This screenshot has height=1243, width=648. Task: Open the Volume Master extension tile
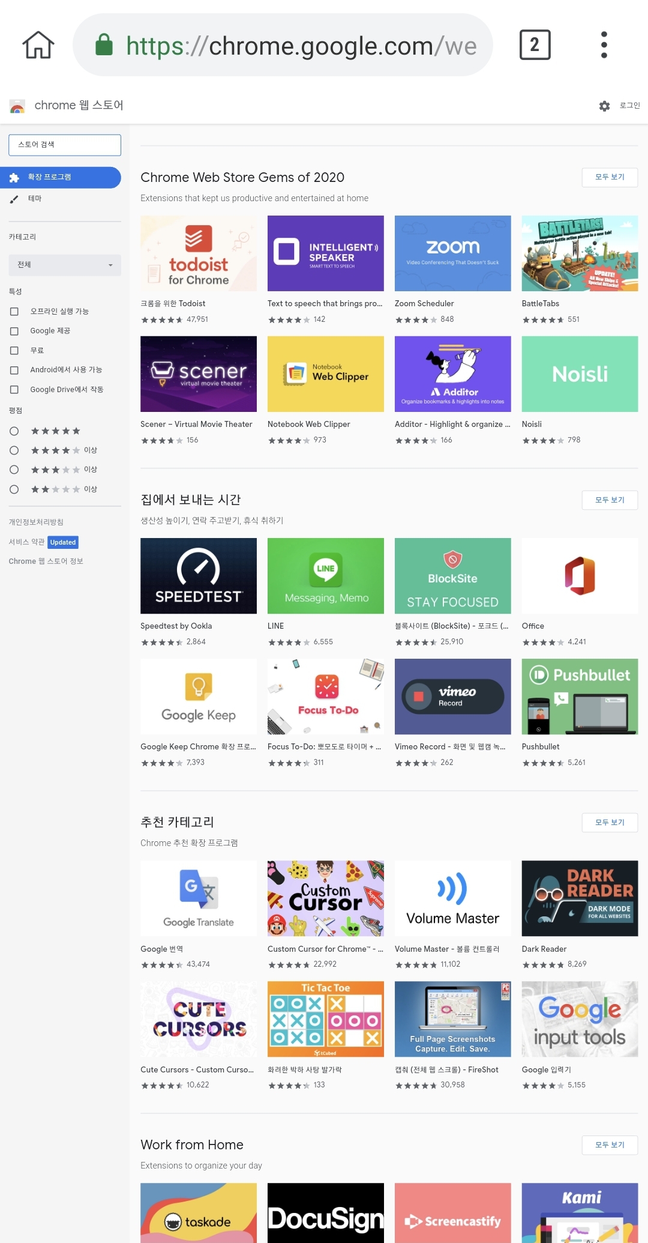tap(453, 898)
